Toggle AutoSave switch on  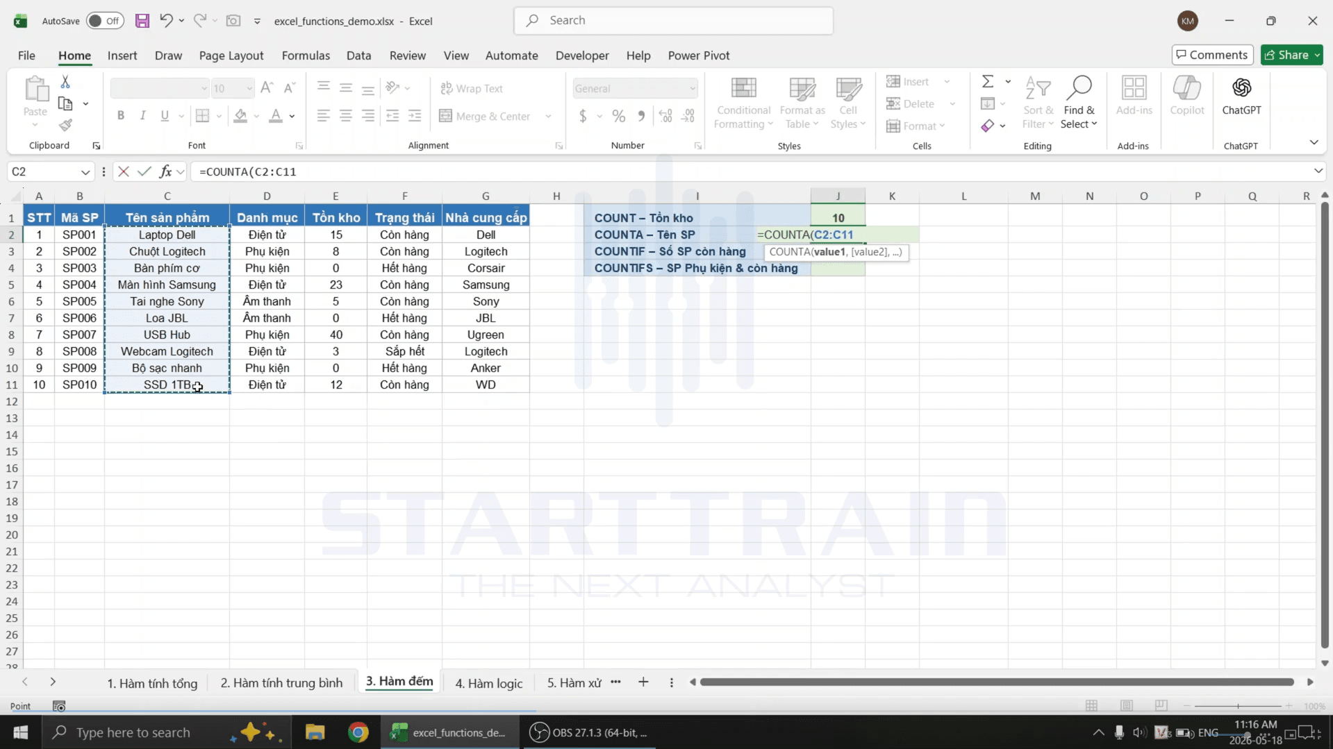[x=105, y=21]
